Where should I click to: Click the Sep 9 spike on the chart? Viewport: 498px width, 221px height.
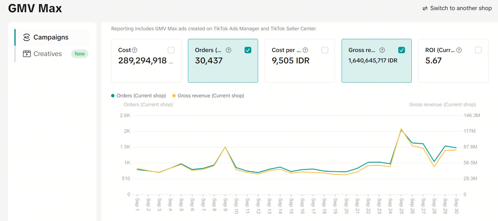click(225, 147)
